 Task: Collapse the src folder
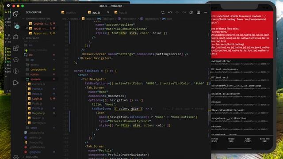(31, 55)
